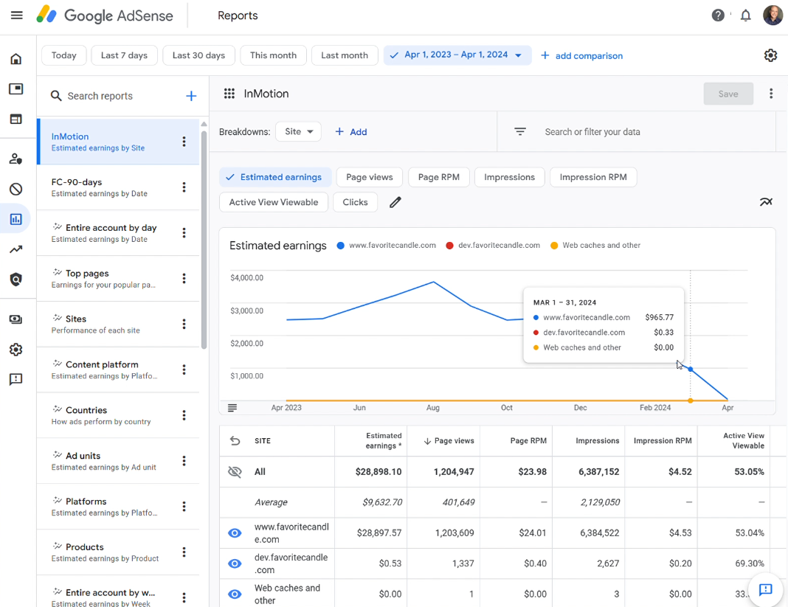Image resolution: width=788 pixels, height=607 pixels.
Task: Click the Google AdSense logo
Action: [x=105, y=15]
